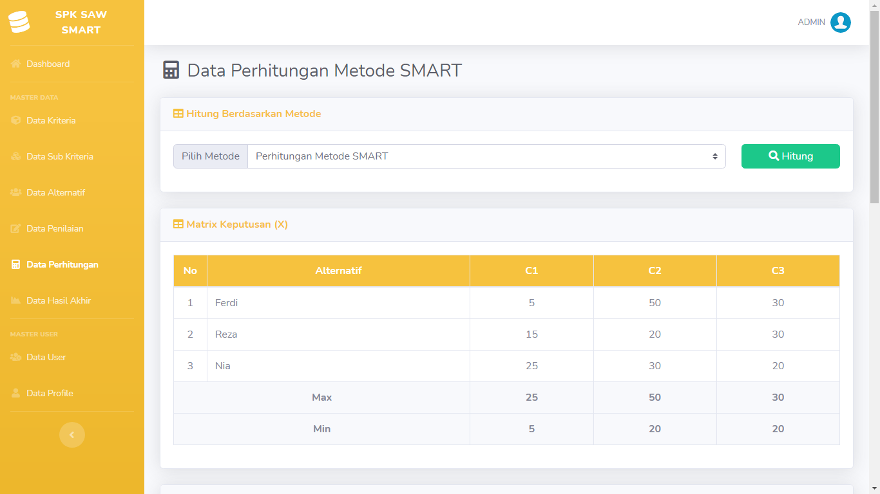
Task: Click the SPK SAW SMART database logo icon
Action: 19,22
